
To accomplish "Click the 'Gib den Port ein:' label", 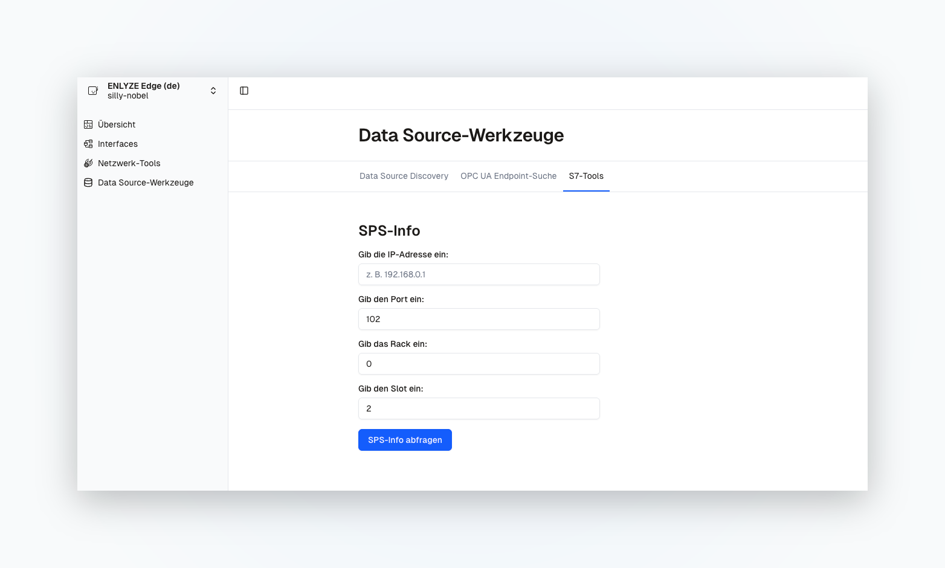I will (x=391, y=299).
